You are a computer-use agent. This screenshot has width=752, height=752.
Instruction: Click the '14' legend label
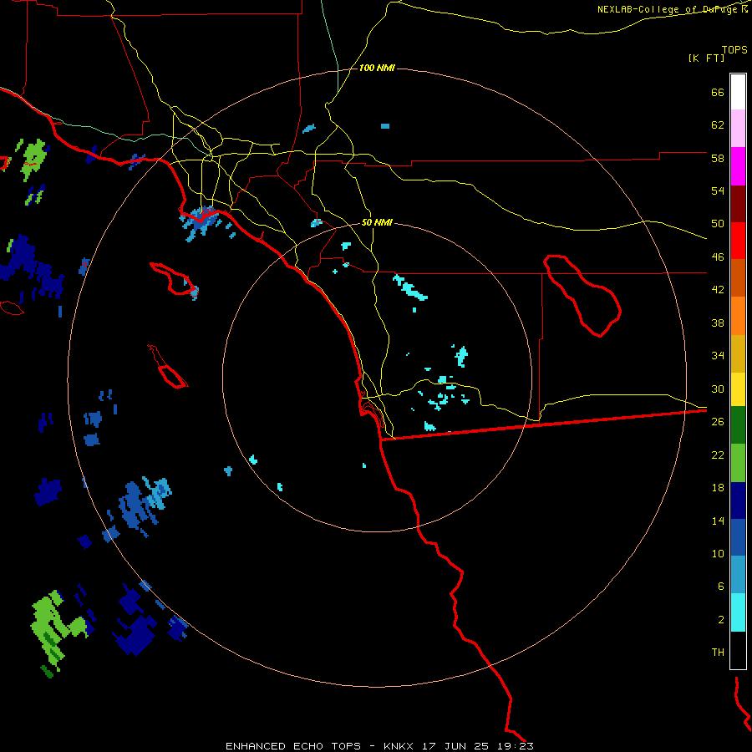click(x=718, y=521)
